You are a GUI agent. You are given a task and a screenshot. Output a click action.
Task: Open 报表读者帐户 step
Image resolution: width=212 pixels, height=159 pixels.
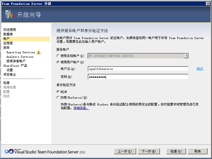tap(16, 61)
